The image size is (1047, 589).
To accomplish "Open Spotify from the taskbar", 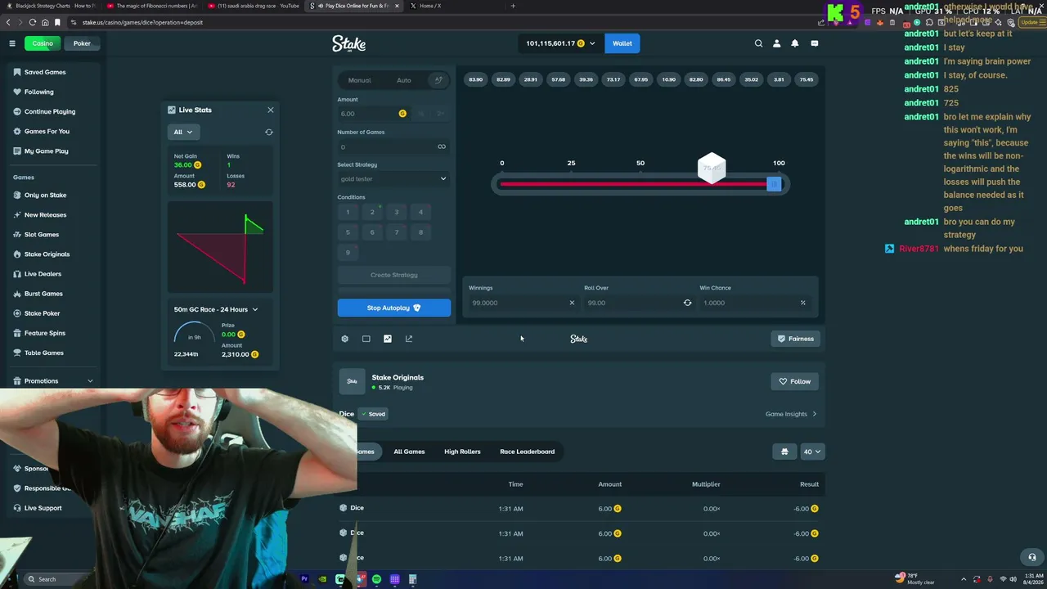I will [376, 579].
